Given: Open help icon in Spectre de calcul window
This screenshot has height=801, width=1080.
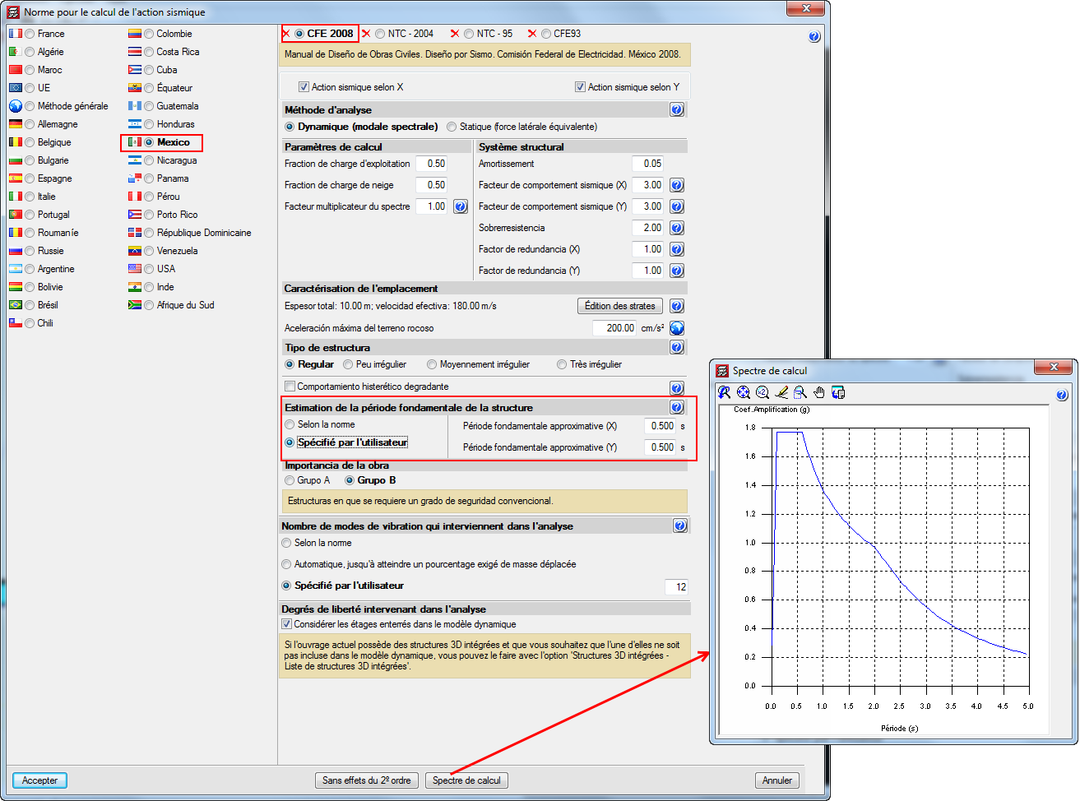Looking at the screenshot, I should coord(1061,395).
